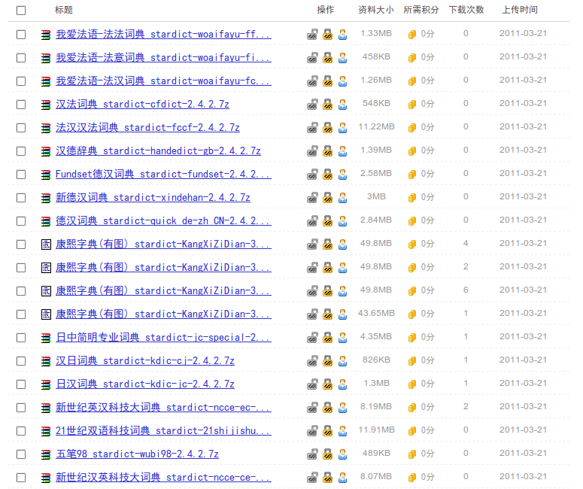Select the checkbox for 汉日词典 stardict-kdic-cj
The height and width of the screenshot is (489, 583).
pos(21,361)
